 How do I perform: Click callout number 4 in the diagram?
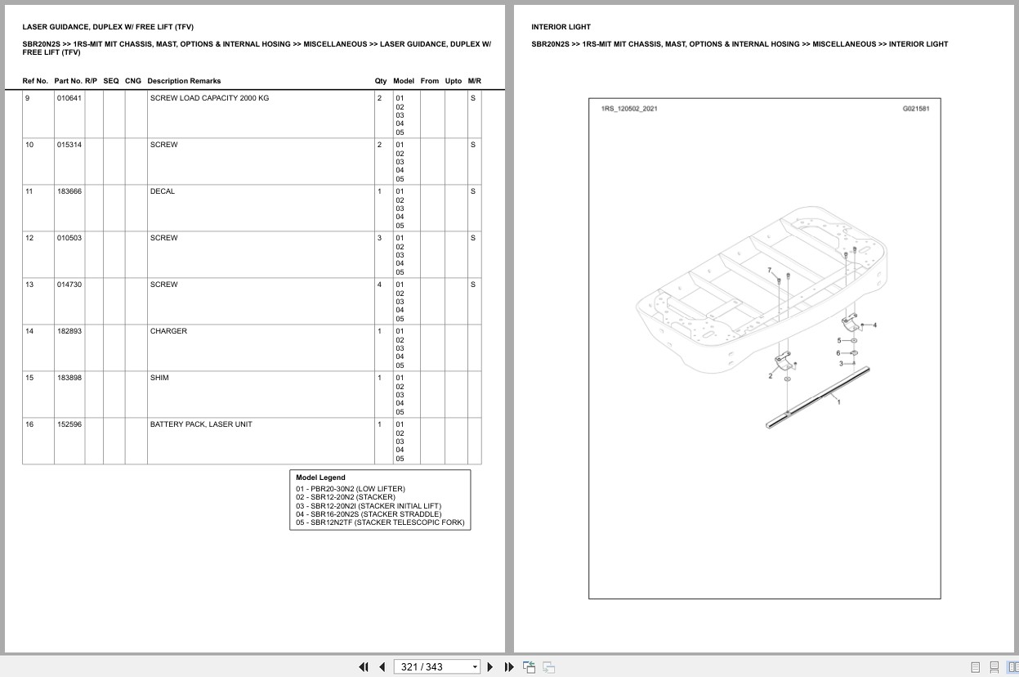pos(875,325)
